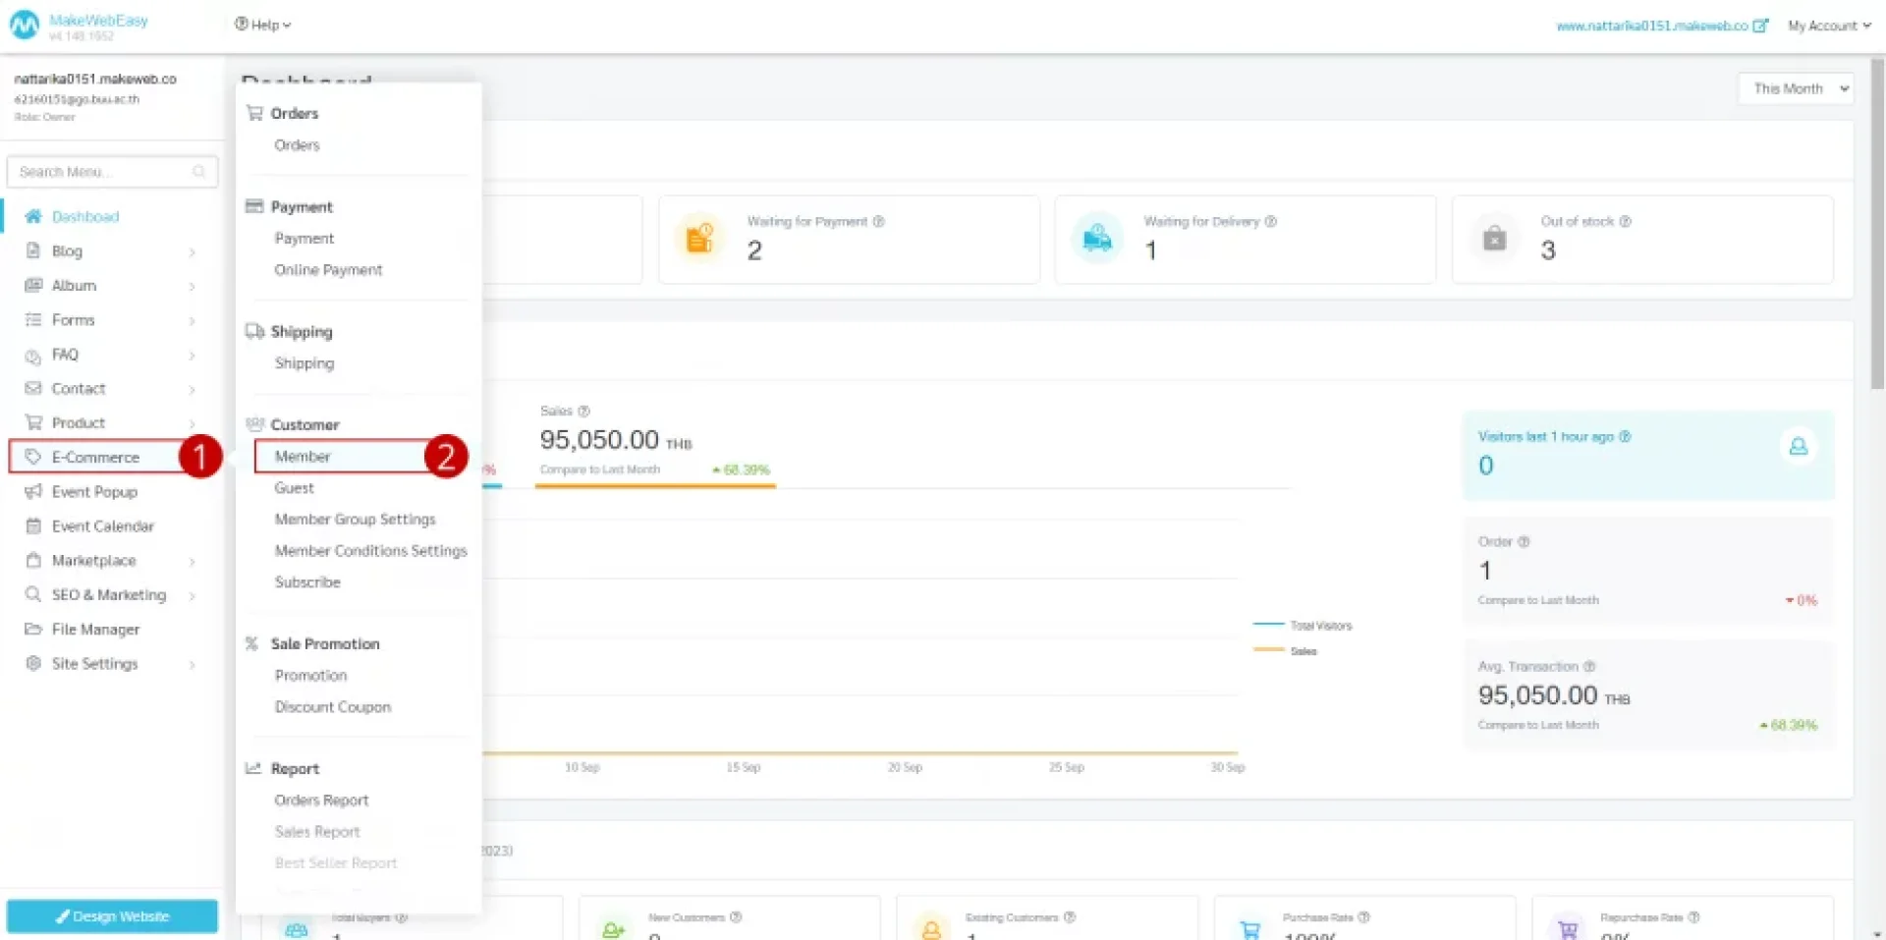
Task: Click help icon beside Avg. Transaction
Action: pyautogui.click(x=1588, y=666)
